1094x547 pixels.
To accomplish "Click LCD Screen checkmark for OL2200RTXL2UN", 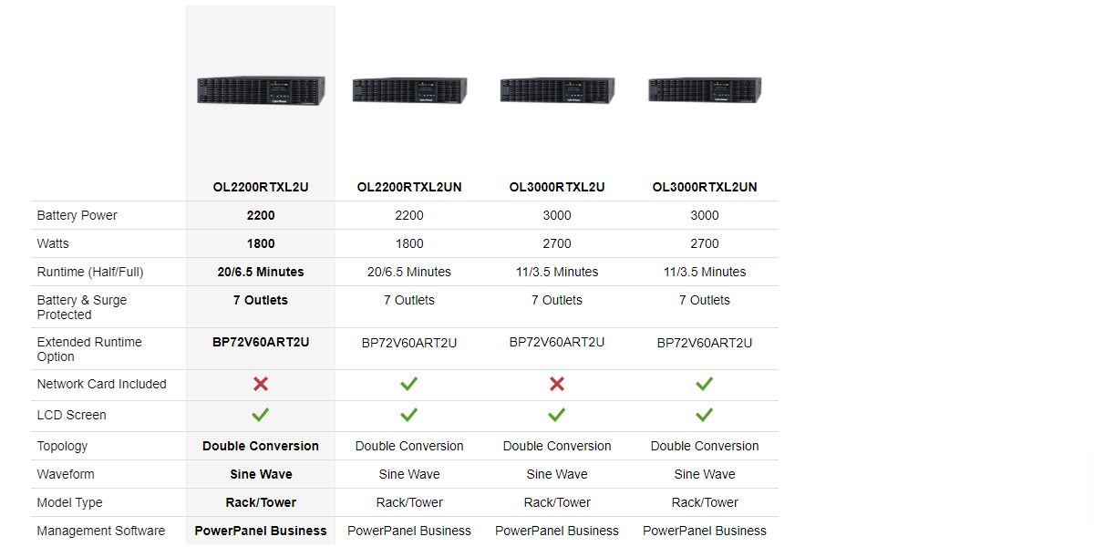I will coord(409,415).
